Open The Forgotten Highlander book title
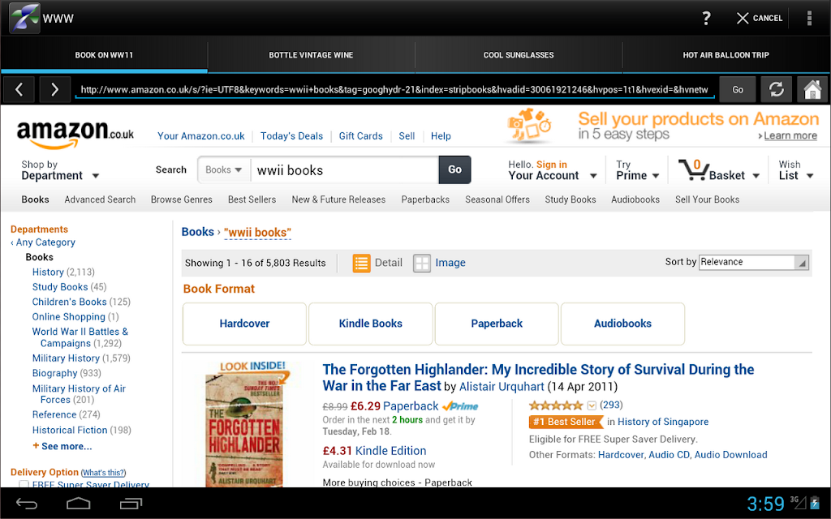 (538, 377)
